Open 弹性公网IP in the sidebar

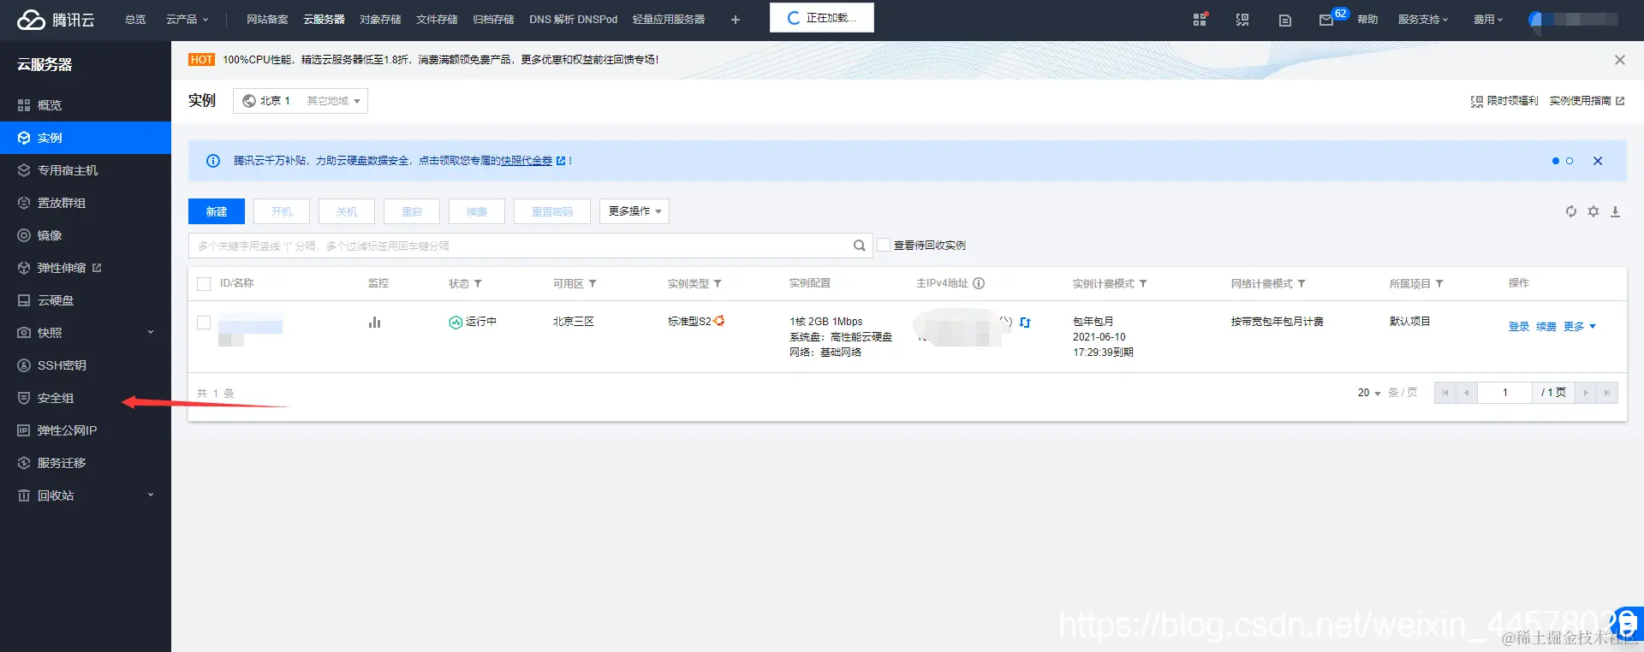86,430
